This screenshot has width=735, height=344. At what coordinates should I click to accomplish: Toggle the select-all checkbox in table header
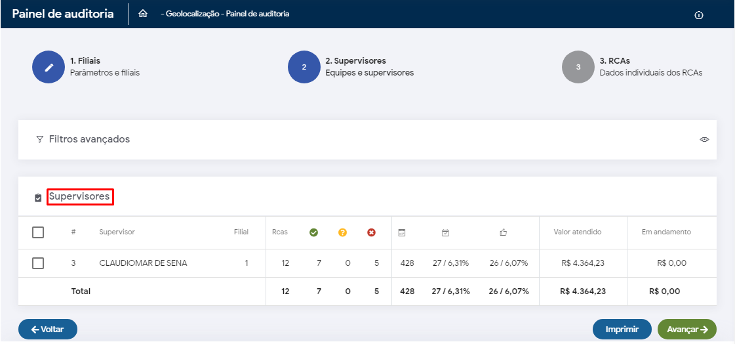click(x=38, y=232)
